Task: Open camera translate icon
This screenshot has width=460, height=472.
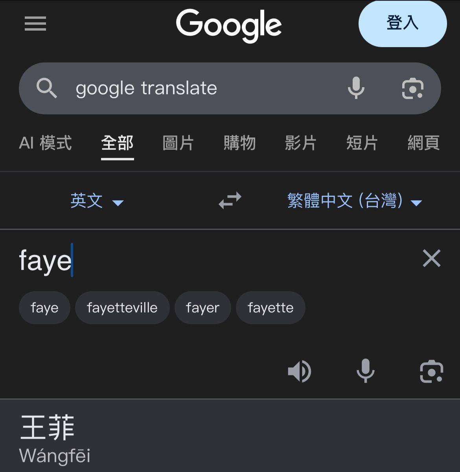Action: [431, 371]
